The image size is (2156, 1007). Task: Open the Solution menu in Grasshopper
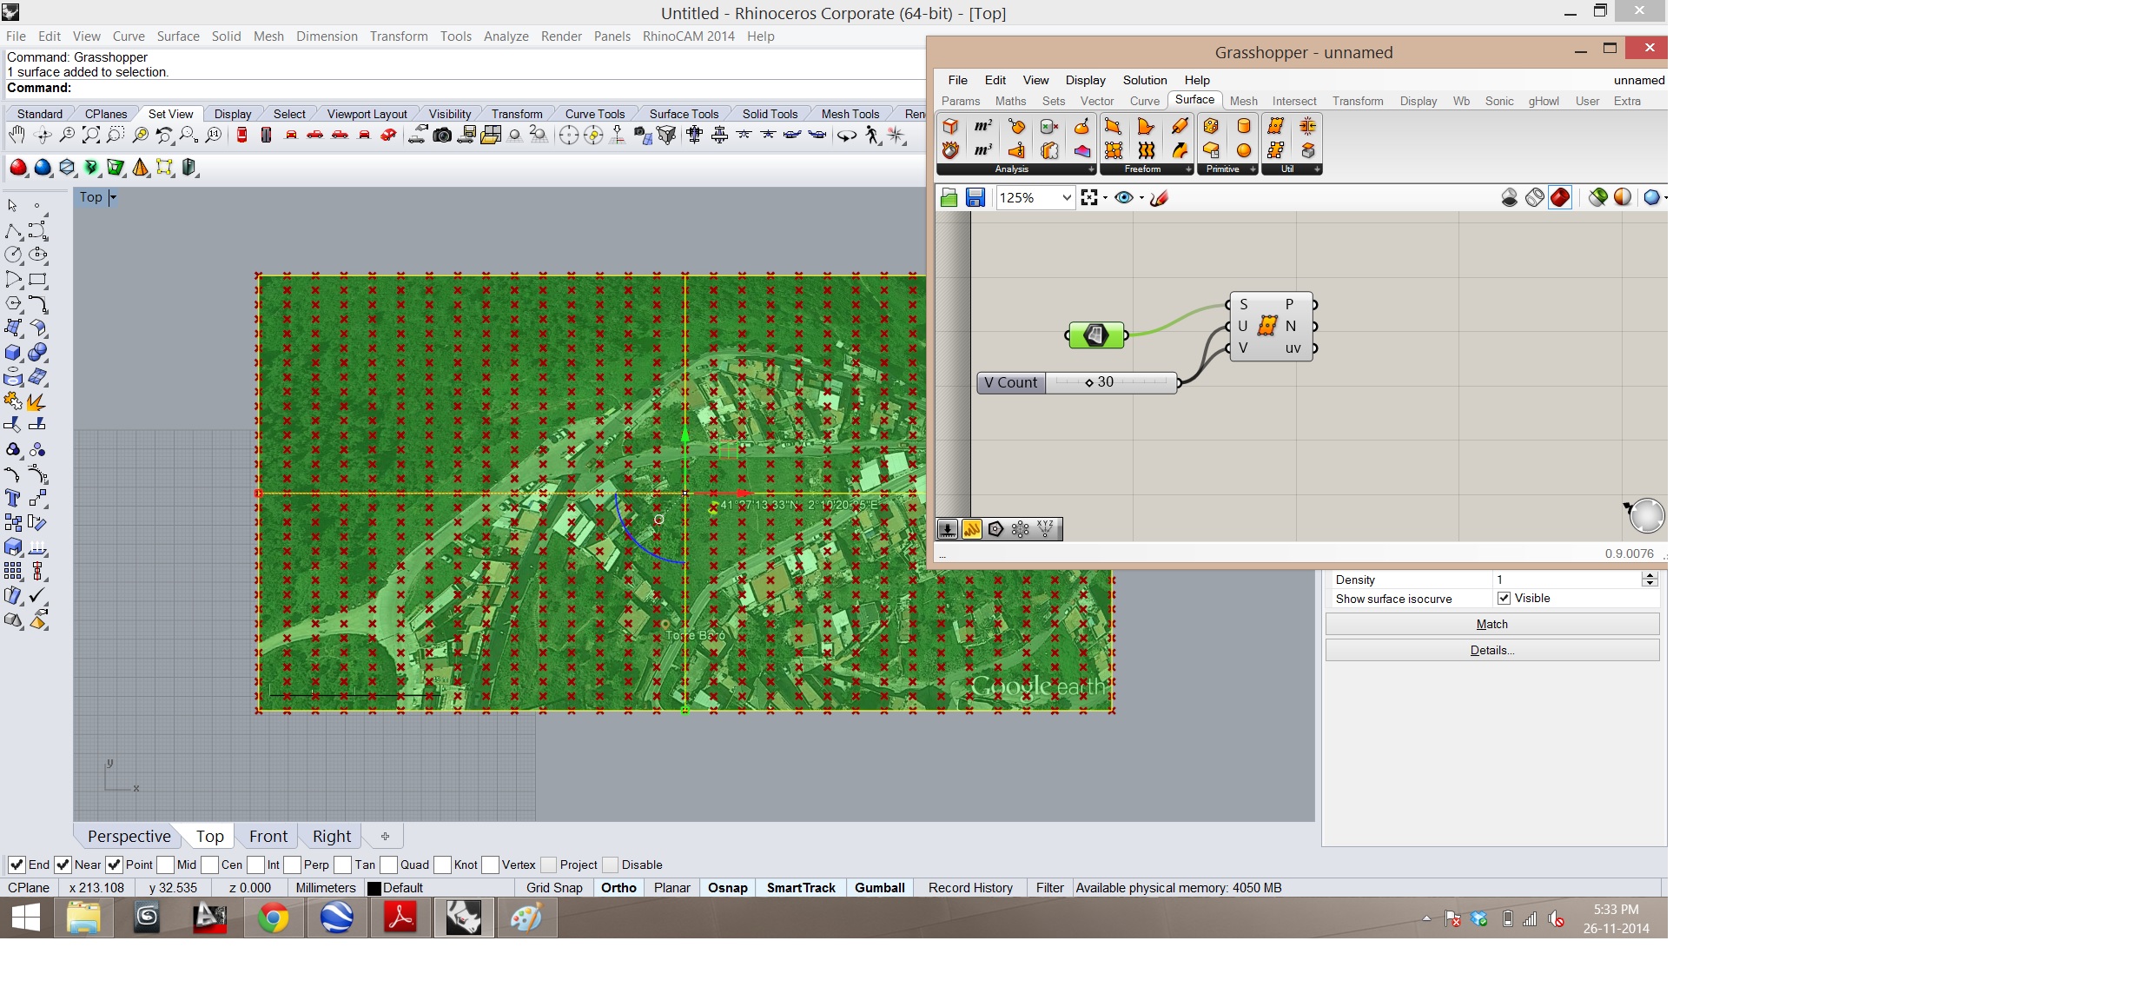click(x=1144, y=80)
